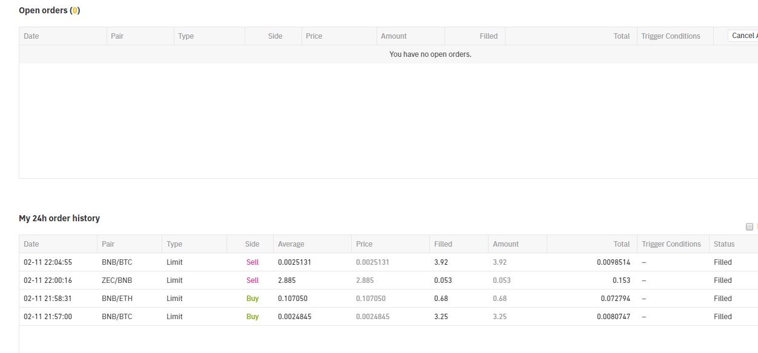
Task: Click the Buy label on the BNB/ETH order
Action: (252, 299)
